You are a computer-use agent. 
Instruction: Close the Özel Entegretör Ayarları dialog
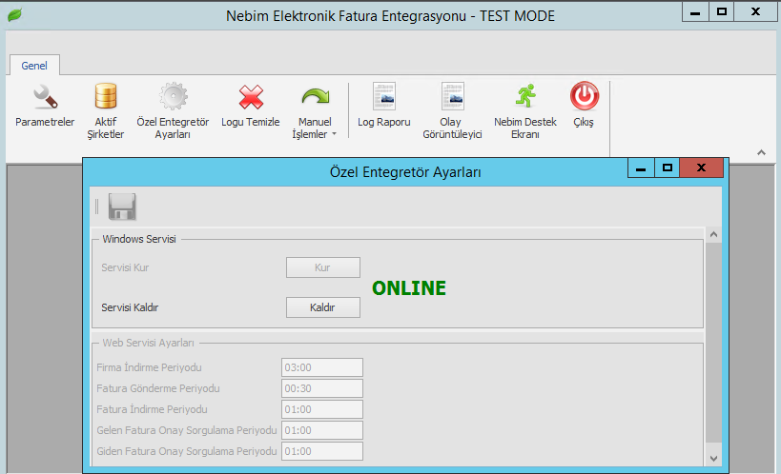point(702,168)
